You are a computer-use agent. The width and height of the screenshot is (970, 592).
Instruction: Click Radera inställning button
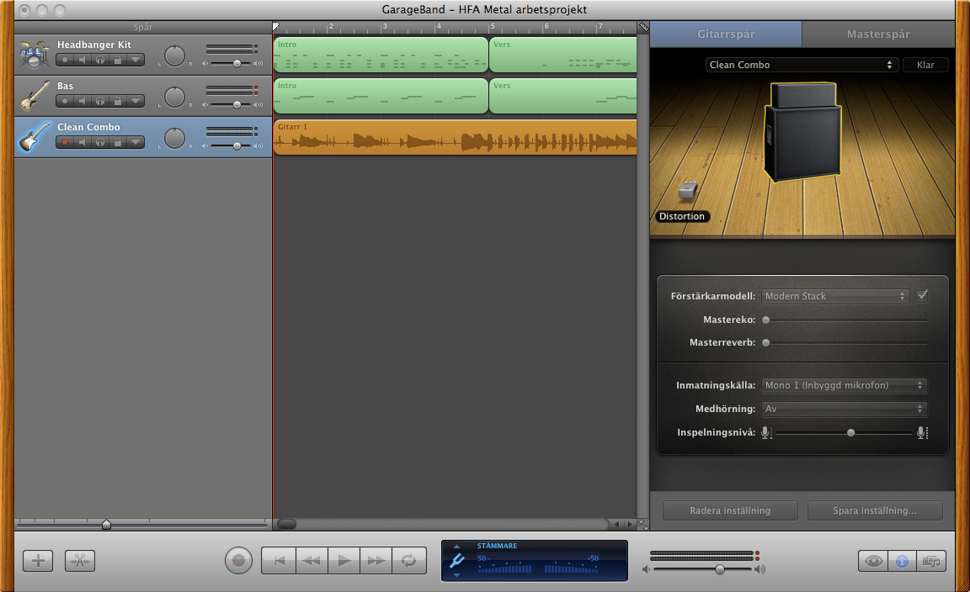coord(730,510)
